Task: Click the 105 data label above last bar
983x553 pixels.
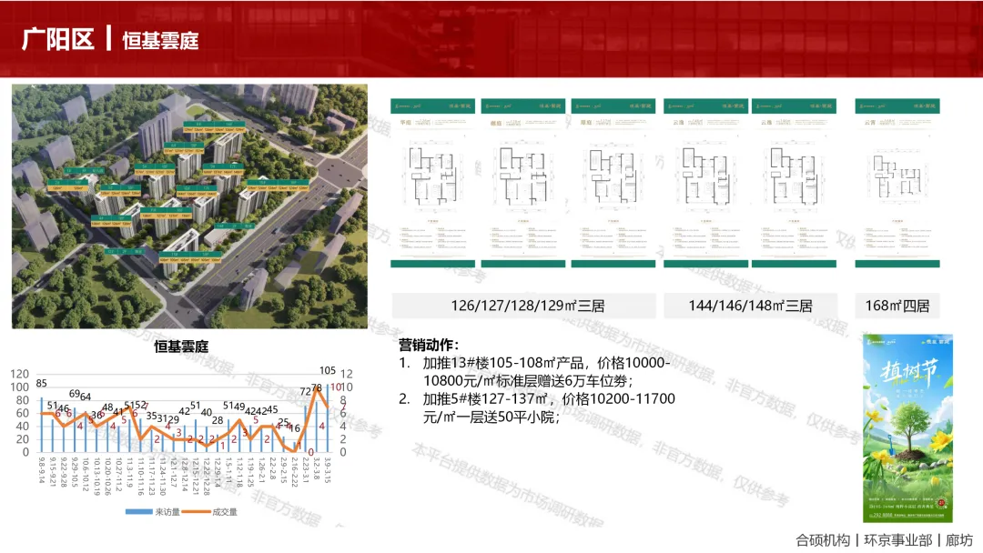Action: pyautogui.click(x=328, y=370)
